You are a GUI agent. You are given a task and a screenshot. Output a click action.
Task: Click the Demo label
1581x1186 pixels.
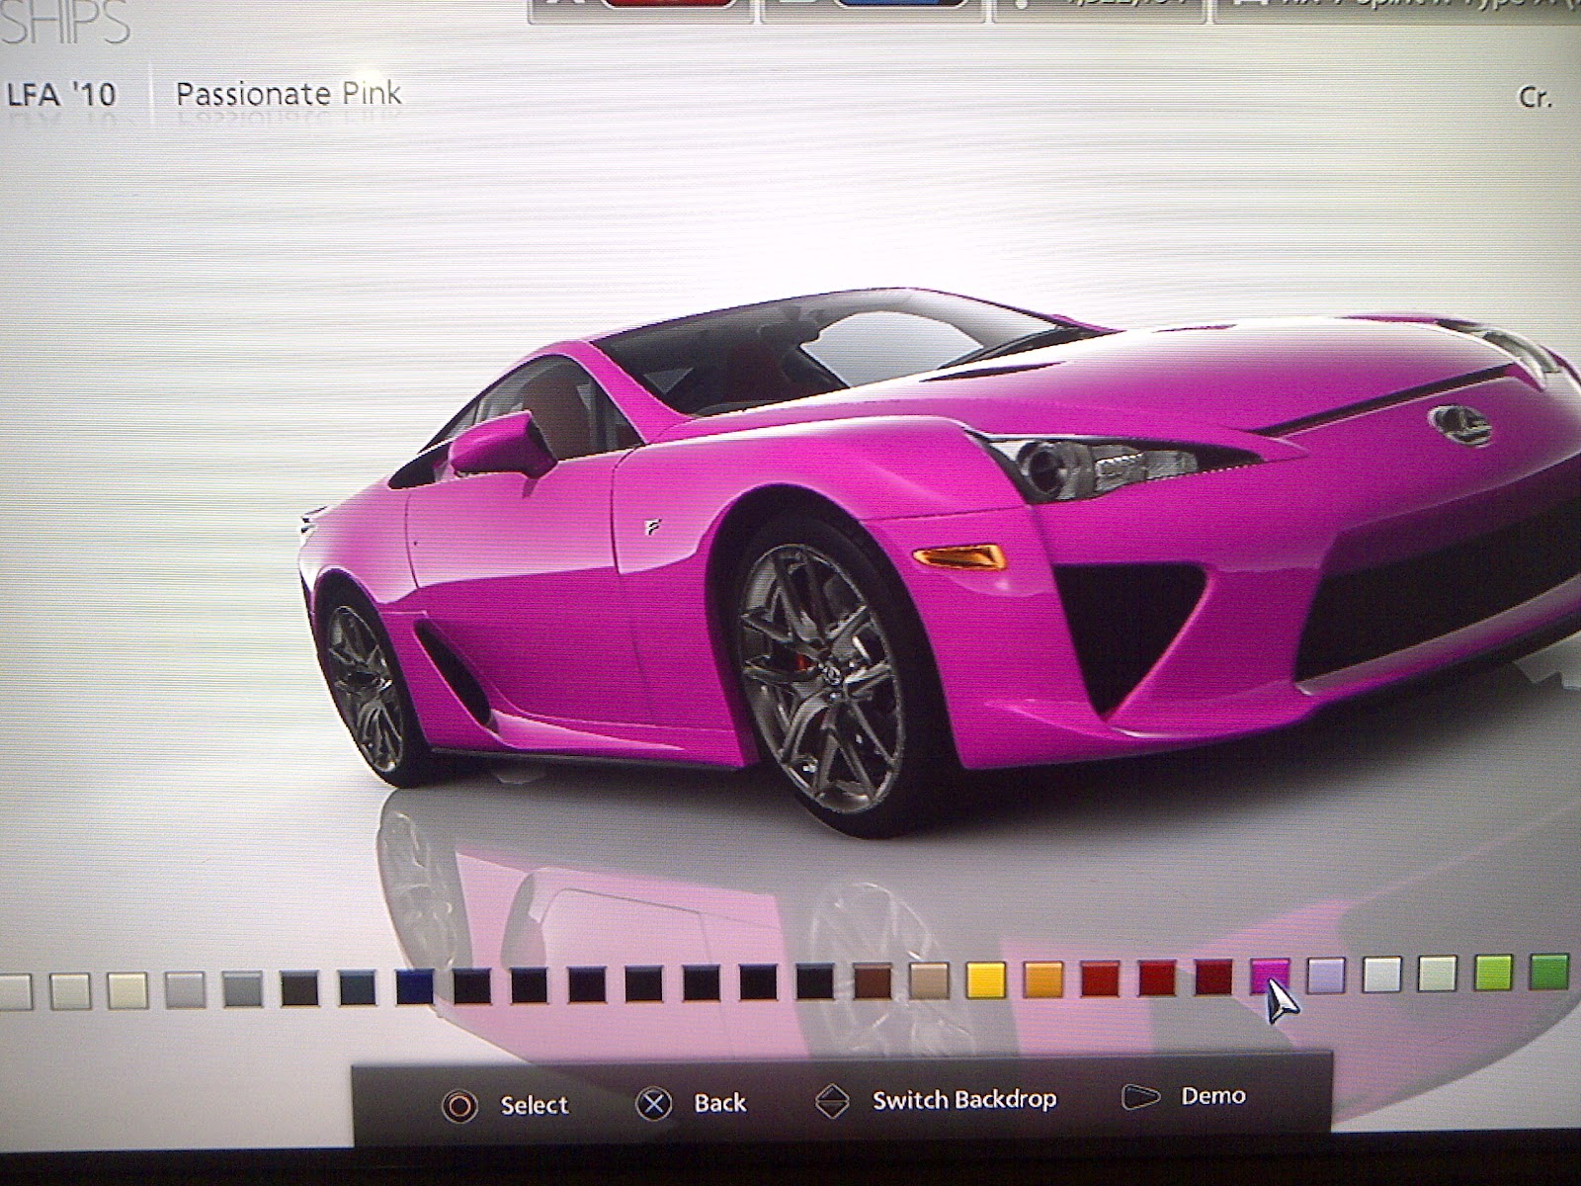click(1213, 1095)
